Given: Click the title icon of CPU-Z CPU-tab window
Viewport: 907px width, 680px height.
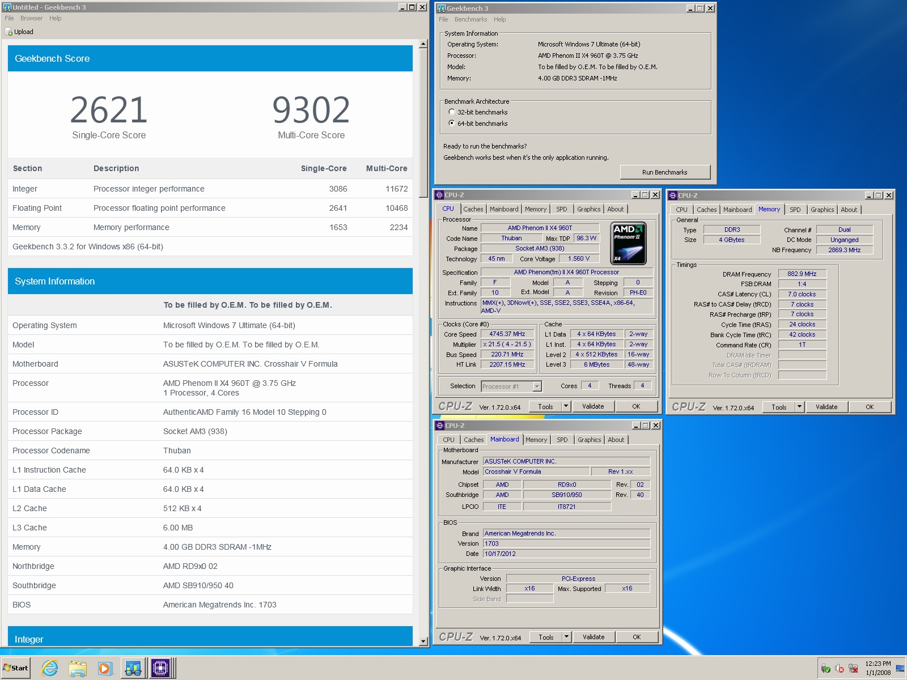Looking at the screenshot, I should [x=439, y=195].
